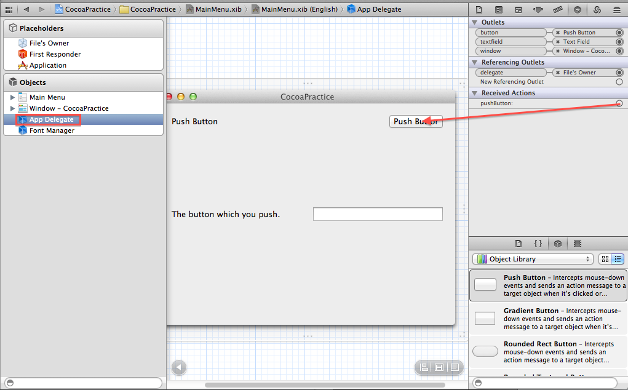Open the Pin button with H icon
628x390 pixels.
[439, 367]
